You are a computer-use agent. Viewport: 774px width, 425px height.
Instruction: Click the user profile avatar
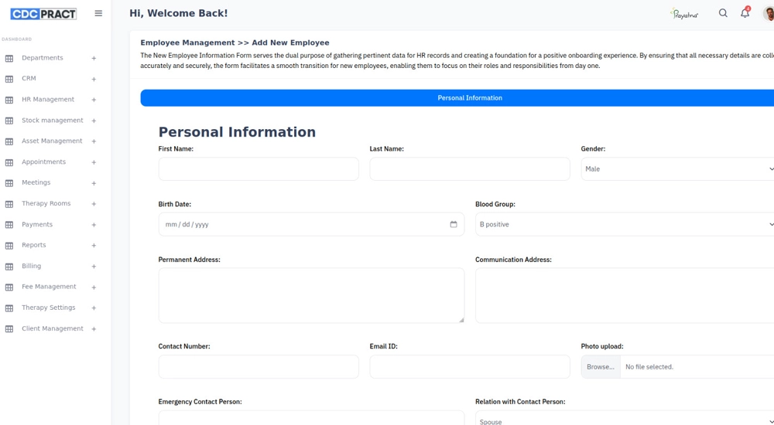[x=768, y=13]
